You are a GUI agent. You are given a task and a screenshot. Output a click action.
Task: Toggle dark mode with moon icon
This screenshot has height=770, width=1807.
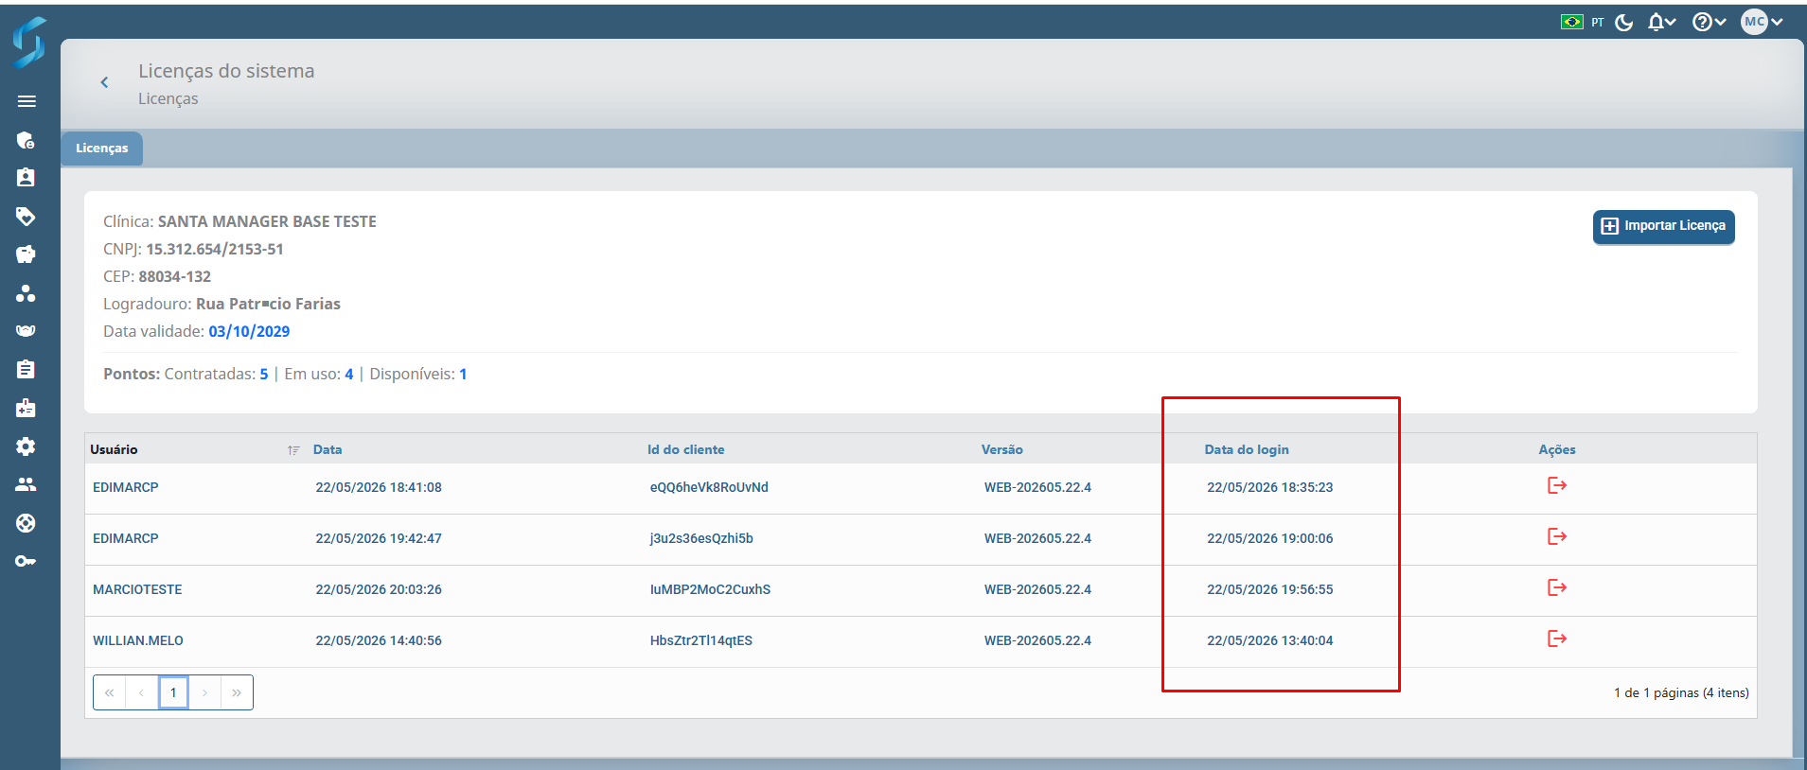(1624, 22)
